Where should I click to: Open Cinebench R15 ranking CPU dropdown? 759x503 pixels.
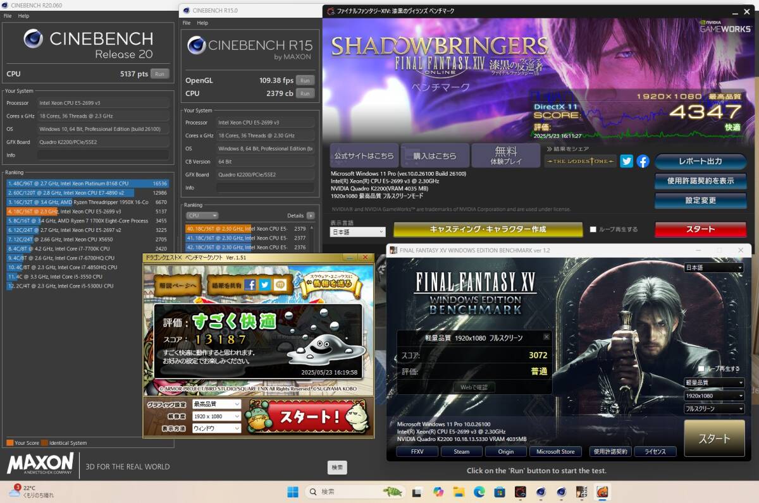[x=202, y=215]
